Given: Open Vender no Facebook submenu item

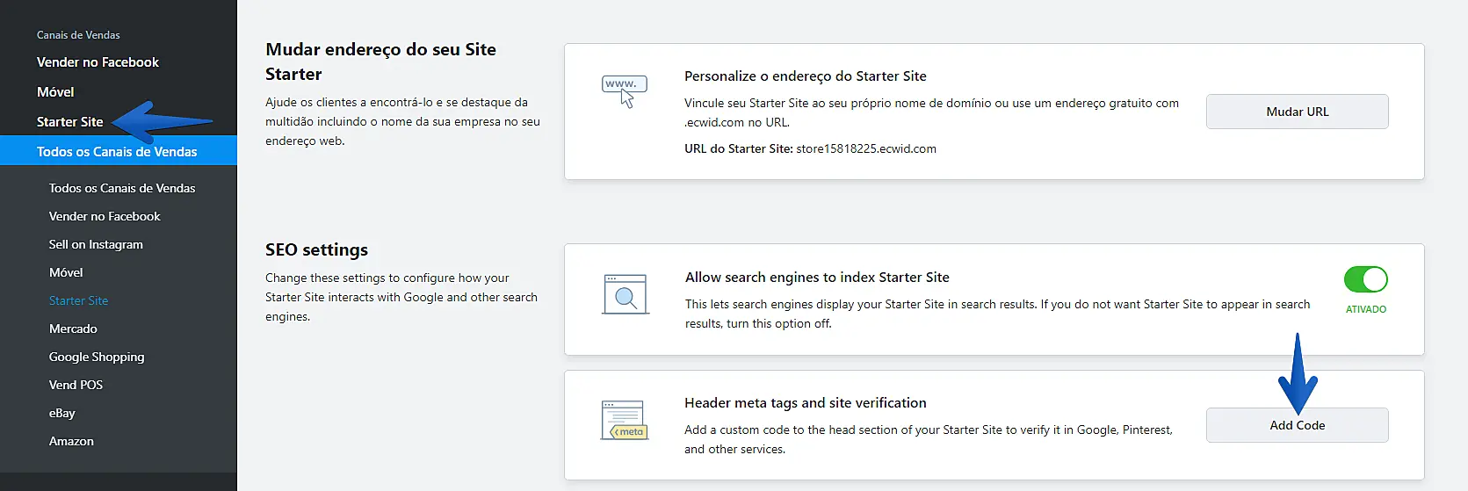Looking at the screenshot, I should 105,216.
